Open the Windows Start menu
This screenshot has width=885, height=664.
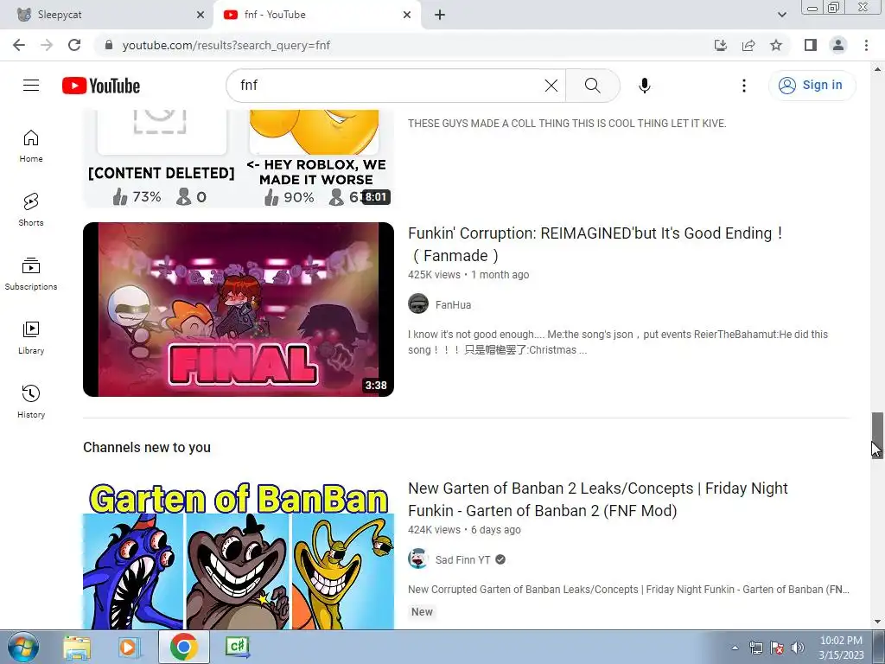[x=22, y=647]
